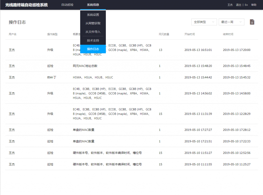Select 技术支持 menu entry
This screenshot has width=263, height=195.
tap(93, 40)
